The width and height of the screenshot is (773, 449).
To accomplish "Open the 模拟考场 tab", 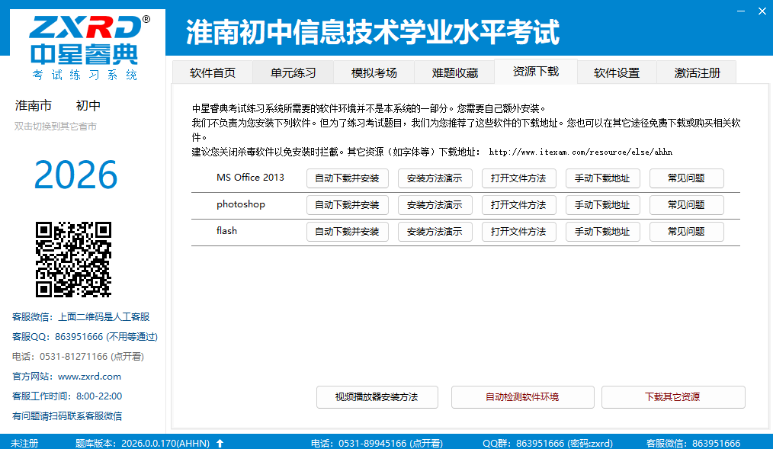I will [374, 71].
